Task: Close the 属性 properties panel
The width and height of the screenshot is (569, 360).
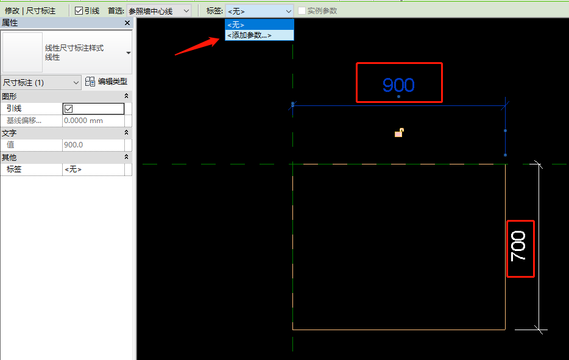Action: (x=127, y=23)
